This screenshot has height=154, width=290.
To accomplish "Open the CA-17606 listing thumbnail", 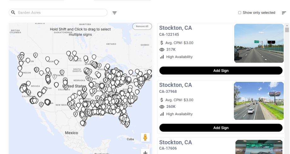I will coord(259,147).
